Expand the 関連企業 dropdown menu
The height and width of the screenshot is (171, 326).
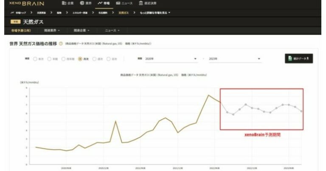point(81,30)
